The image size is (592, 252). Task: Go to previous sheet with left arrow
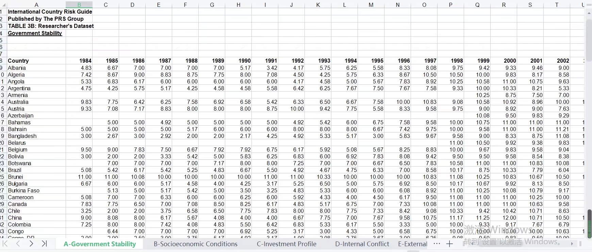click(18, 243)
